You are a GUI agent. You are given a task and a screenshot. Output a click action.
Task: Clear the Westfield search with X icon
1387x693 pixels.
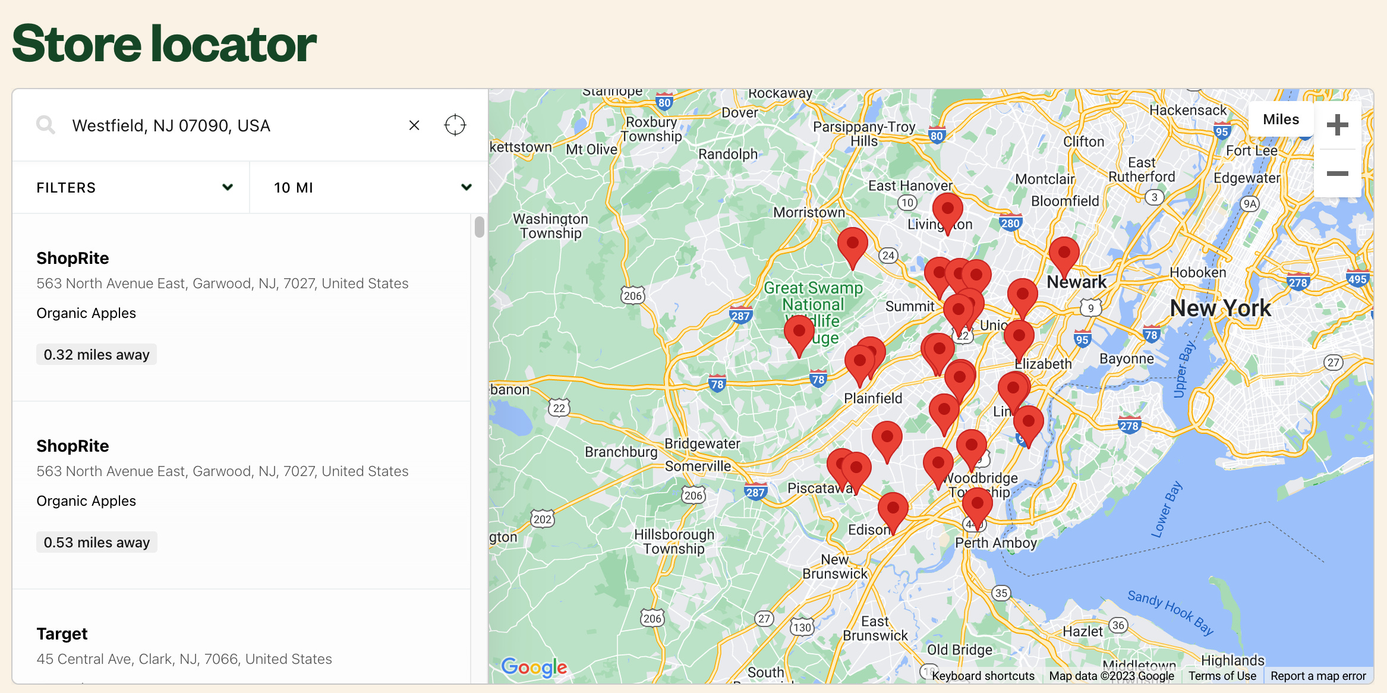[x=414, y=125]
